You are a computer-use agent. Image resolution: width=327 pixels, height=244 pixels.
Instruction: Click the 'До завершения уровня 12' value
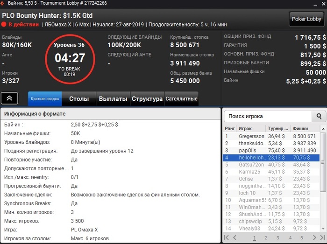102,151
